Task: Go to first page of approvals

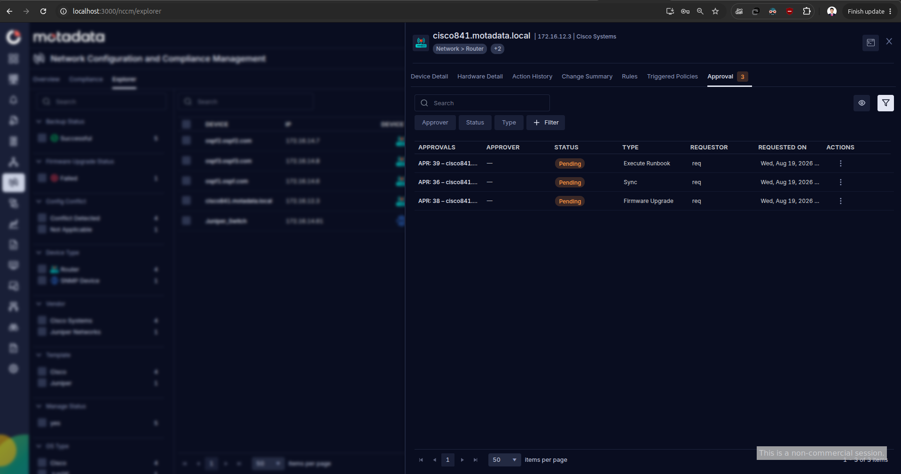Action: pos(421,460)
